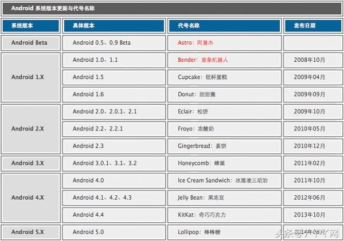Click the 发布日期 column header
Image resolution: width=344 pixels, height=241 pixels.
pyautogui.click(x=313, y=26)
